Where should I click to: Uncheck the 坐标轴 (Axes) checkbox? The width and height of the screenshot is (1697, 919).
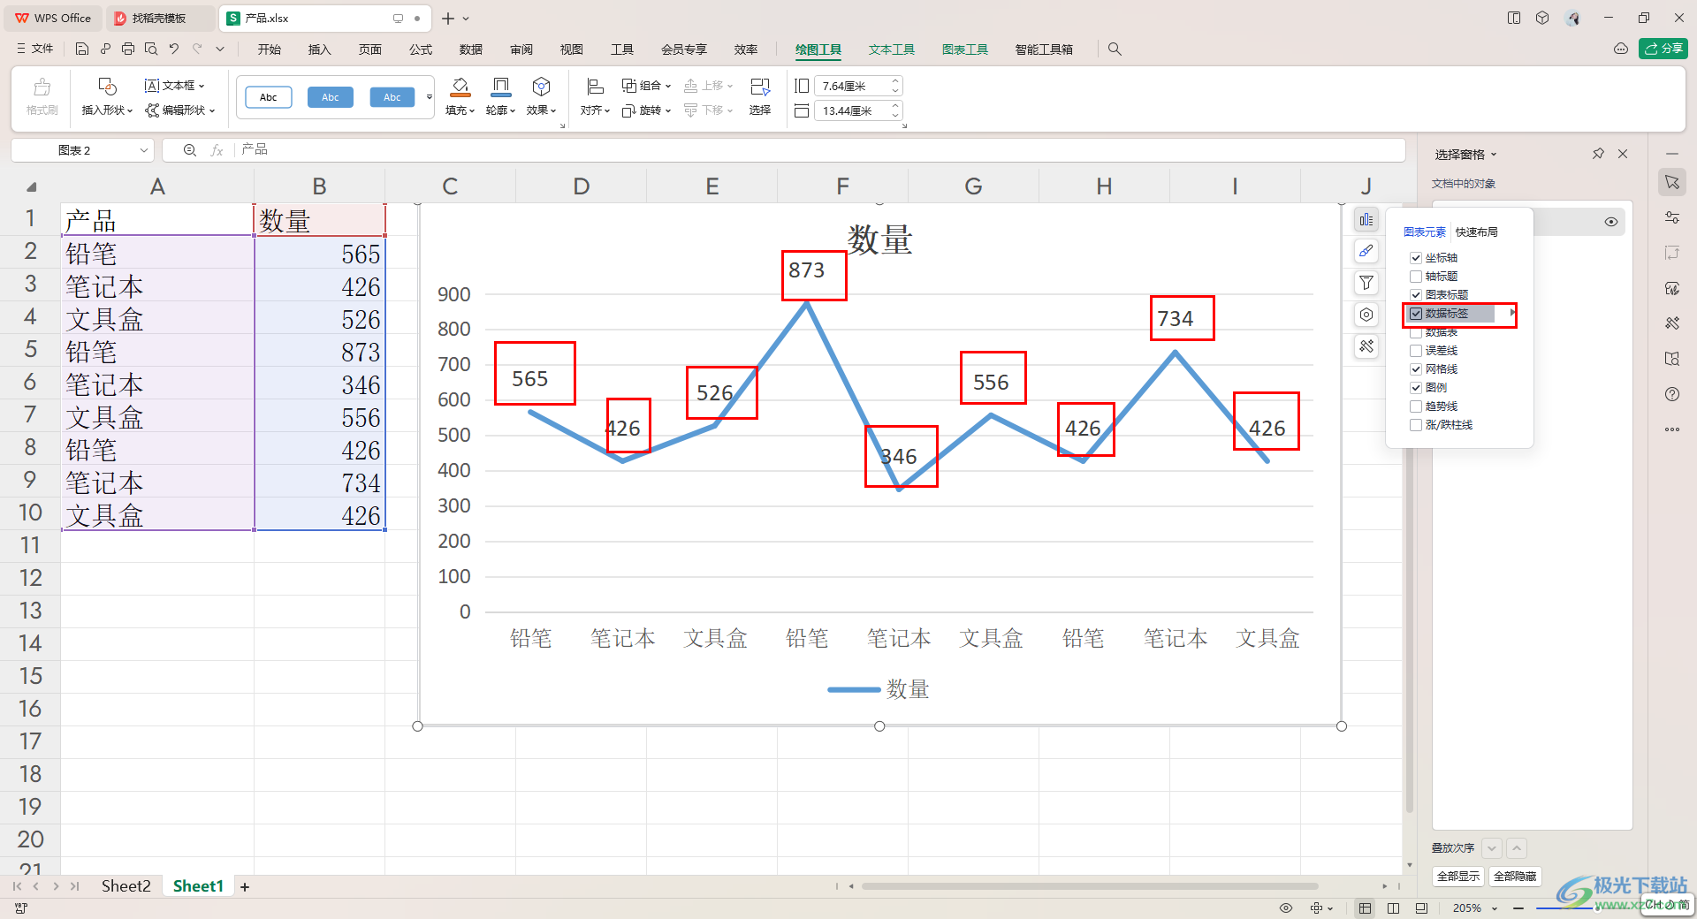click(1416, 258)
